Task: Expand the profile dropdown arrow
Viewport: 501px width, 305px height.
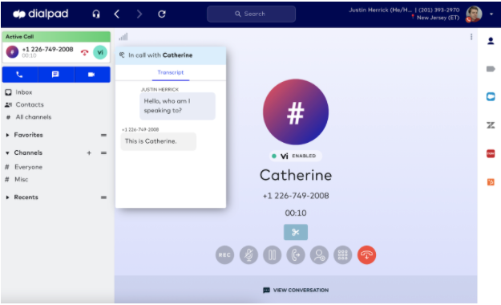Action: pyautogui.click(x=491, y=14)
